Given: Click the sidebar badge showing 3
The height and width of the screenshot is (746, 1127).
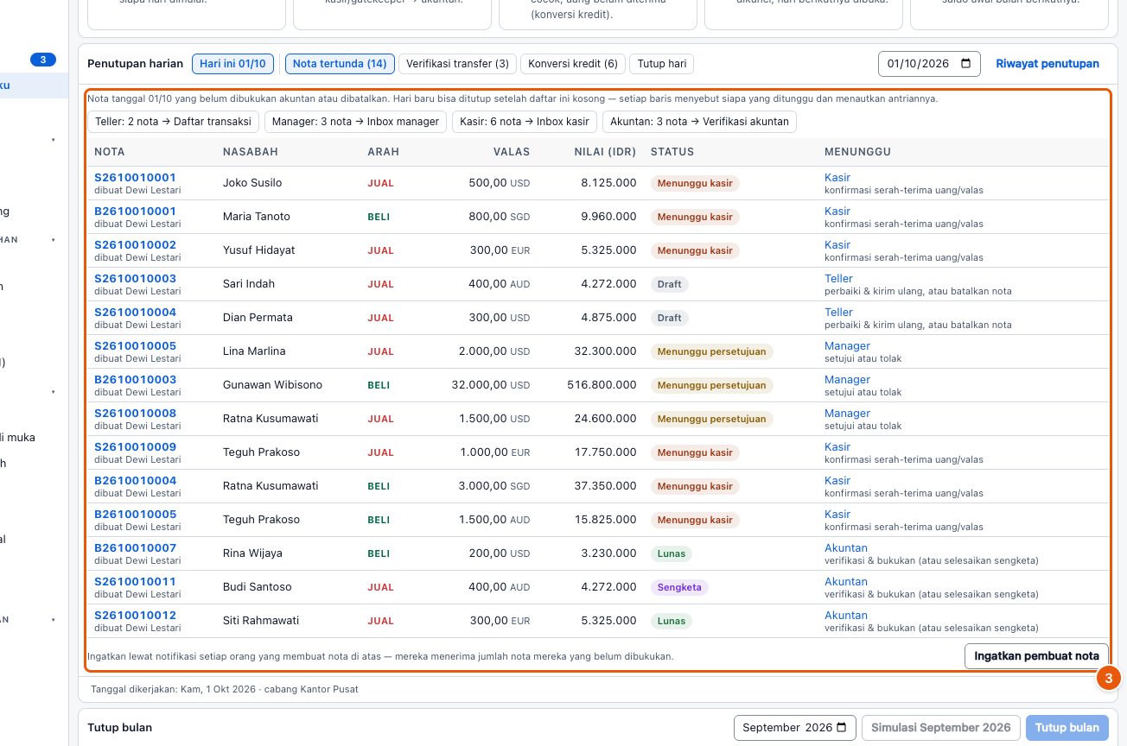Looking at the screenshot, I should (43, 60).
